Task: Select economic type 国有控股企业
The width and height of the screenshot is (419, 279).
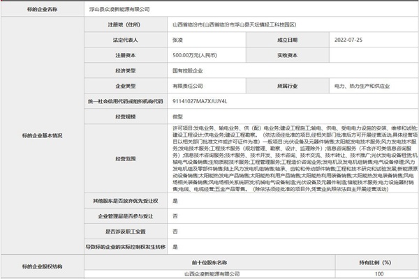Action: point(193,70)
